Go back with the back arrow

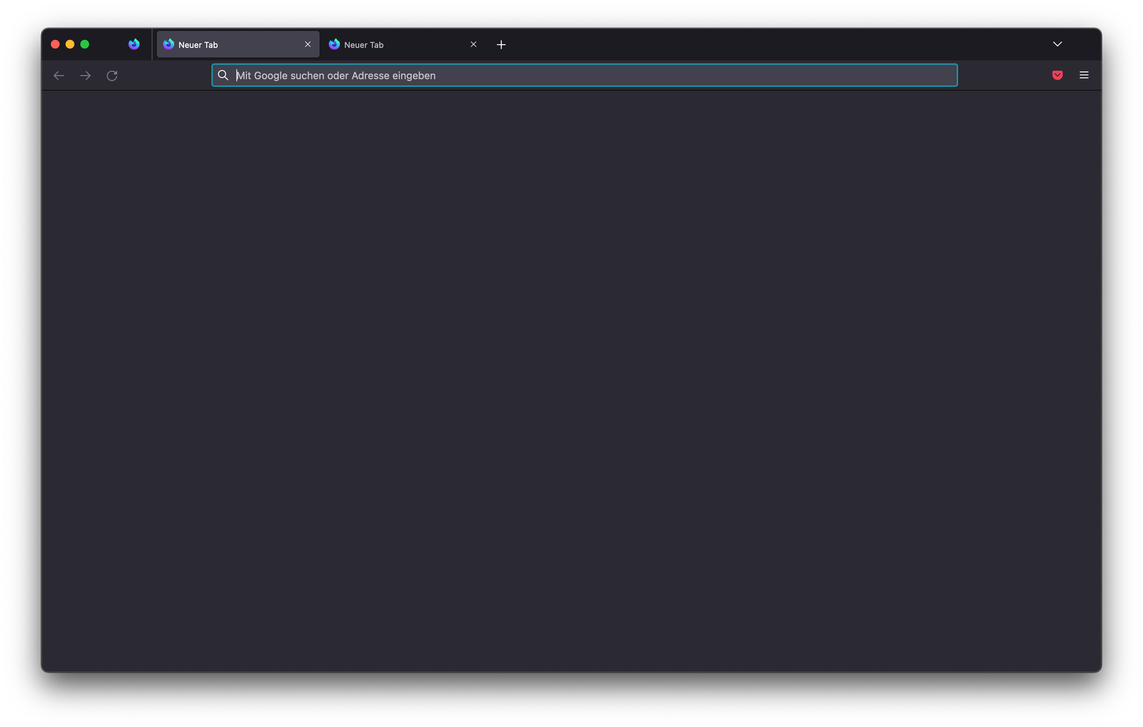59,76
